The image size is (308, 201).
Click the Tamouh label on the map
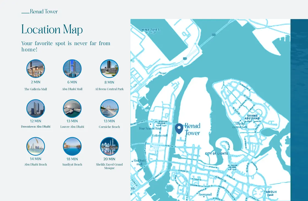point(270,192)
